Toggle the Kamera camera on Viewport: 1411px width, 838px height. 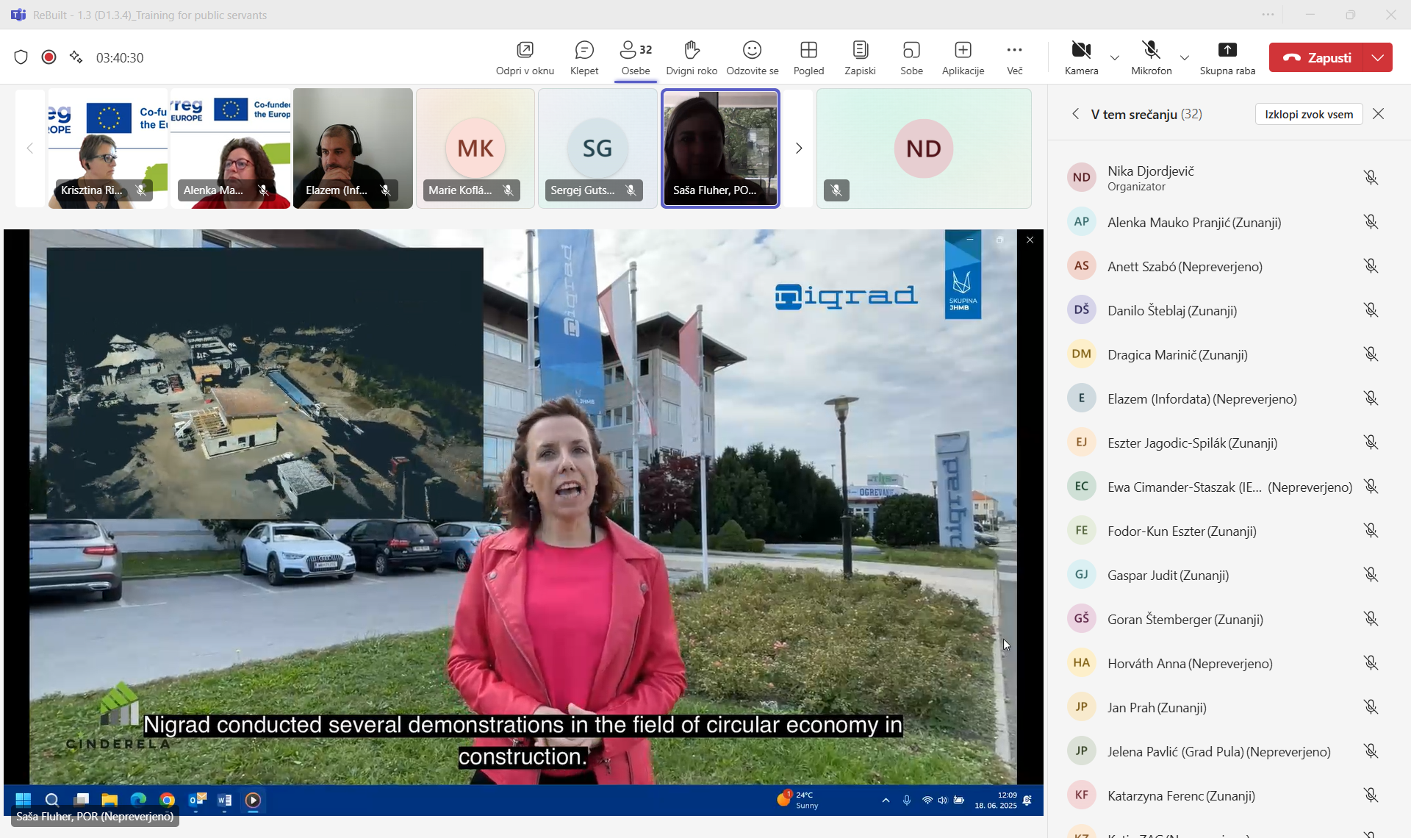click(1081, 57)
